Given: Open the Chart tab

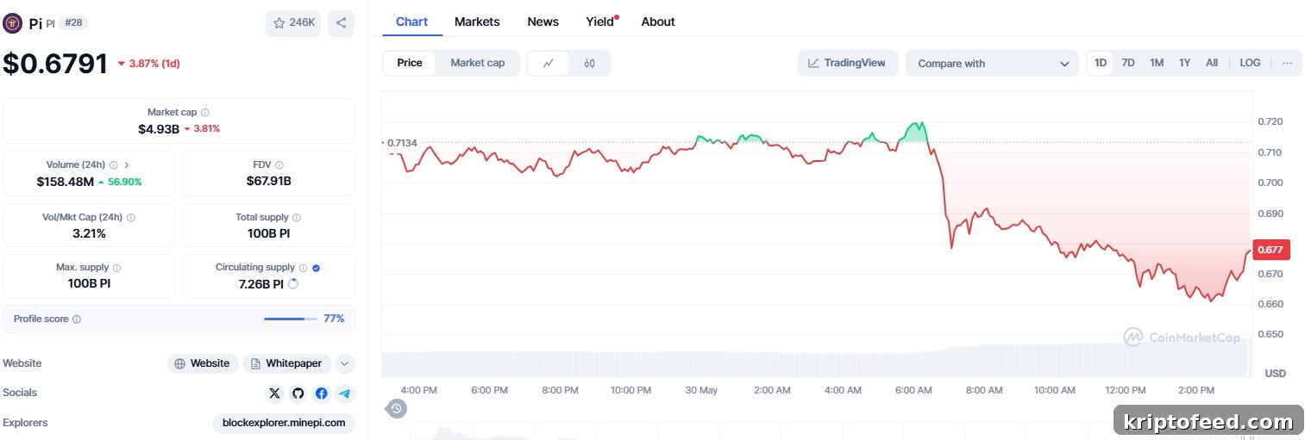Looking at the screenshot, I should pos(411,22).
